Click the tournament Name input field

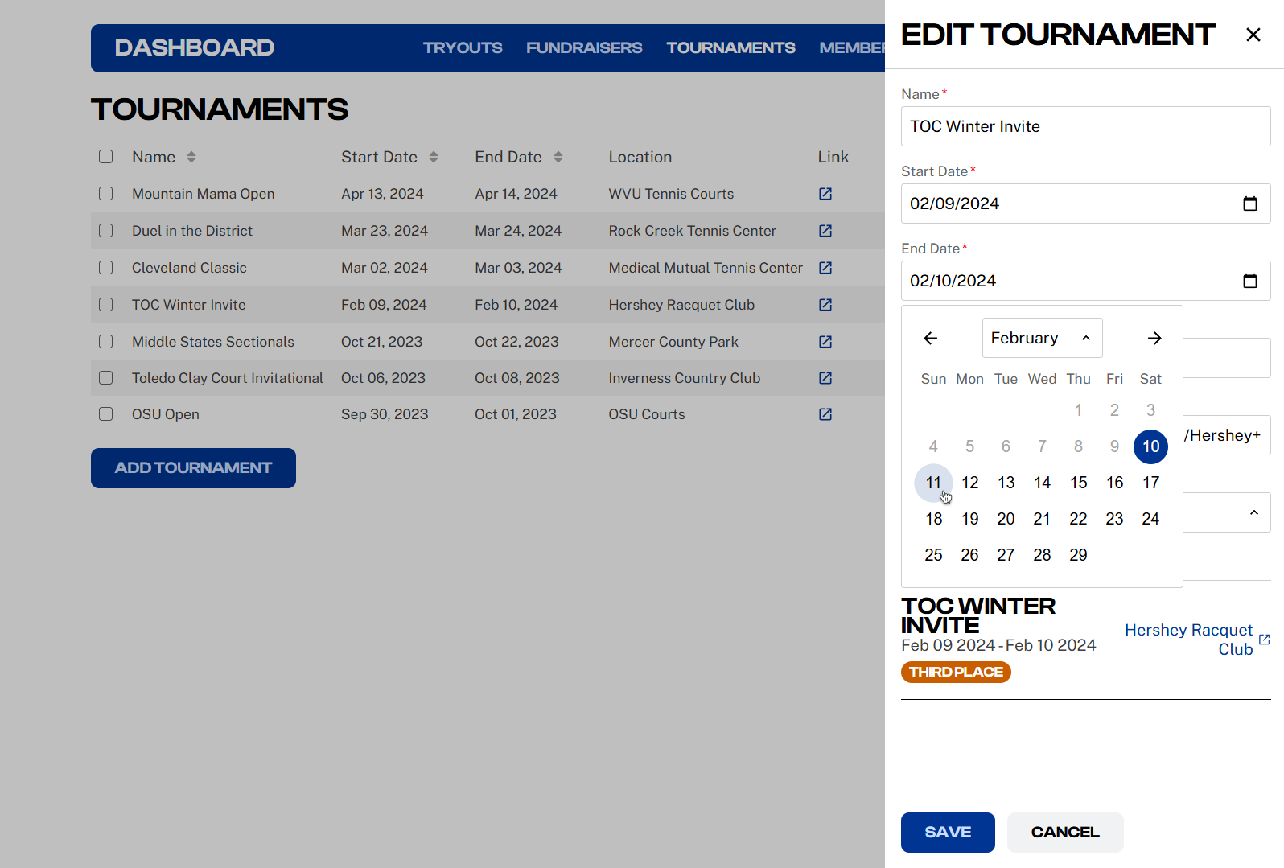[1085, 126]
